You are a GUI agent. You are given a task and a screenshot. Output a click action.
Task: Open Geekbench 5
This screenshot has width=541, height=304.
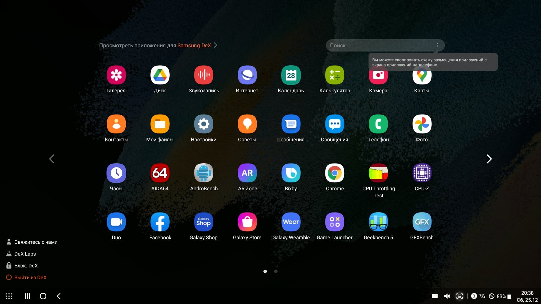378,222
